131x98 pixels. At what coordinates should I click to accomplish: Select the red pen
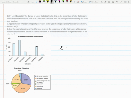[67, 2]
